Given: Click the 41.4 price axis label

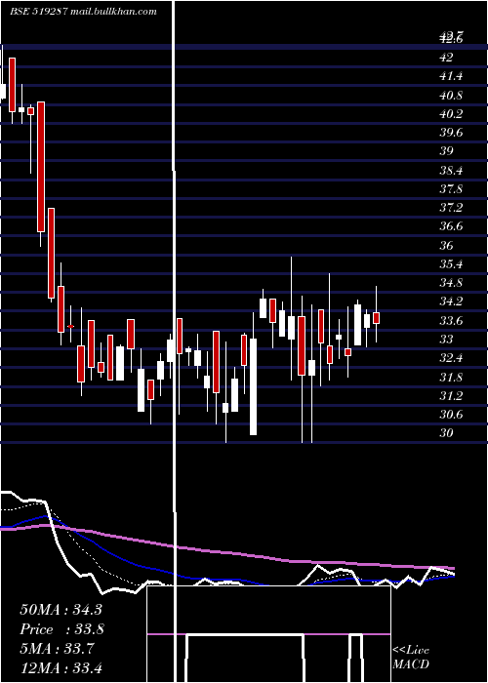Looking at the screenshot, I should tap(451, 76).
